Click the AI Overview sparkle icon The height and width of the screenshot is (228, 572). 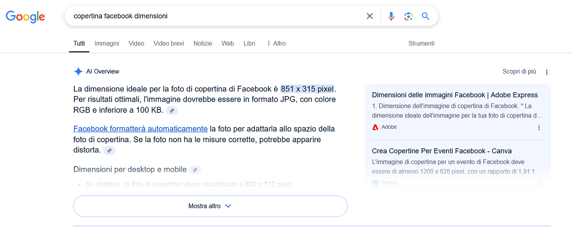click(78, 72)
